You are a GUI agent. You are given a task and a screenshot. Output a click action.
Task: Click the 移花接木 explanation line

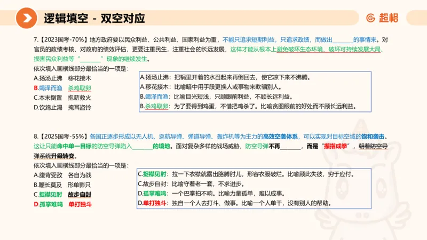(211, 87)
